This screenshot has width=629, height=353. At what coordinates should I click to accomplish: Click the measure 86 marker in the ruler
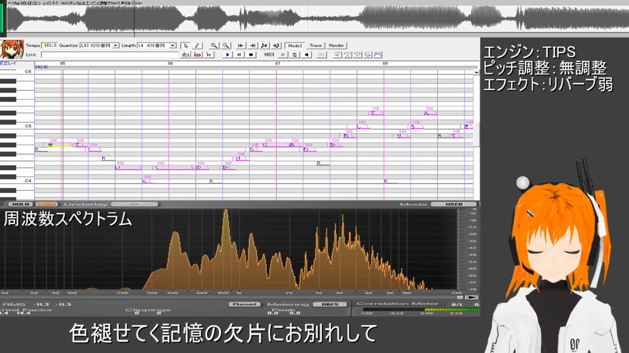click(x=170, y=63)
